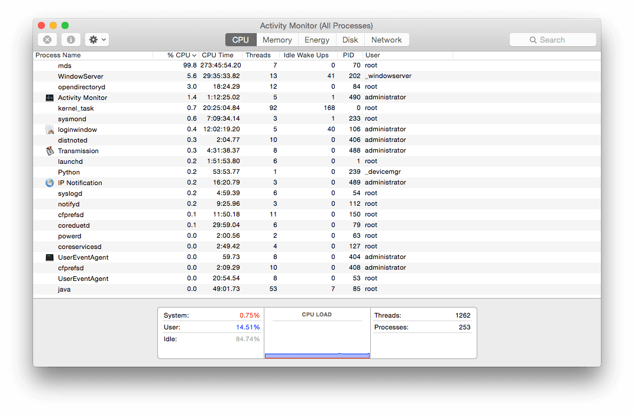Select the launchd process

pos(317,161)
